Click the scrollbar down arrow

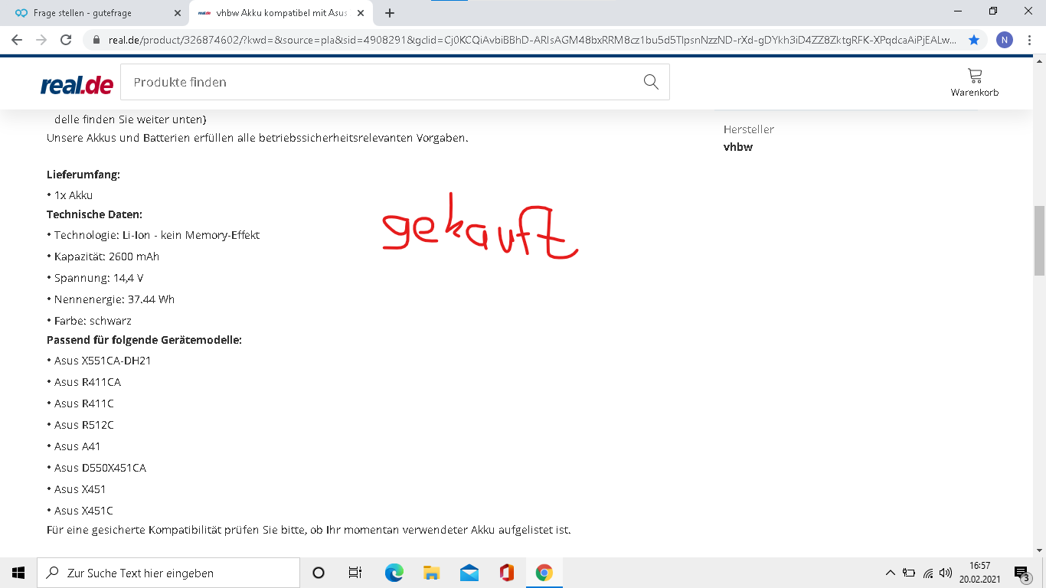point(1039,550)
